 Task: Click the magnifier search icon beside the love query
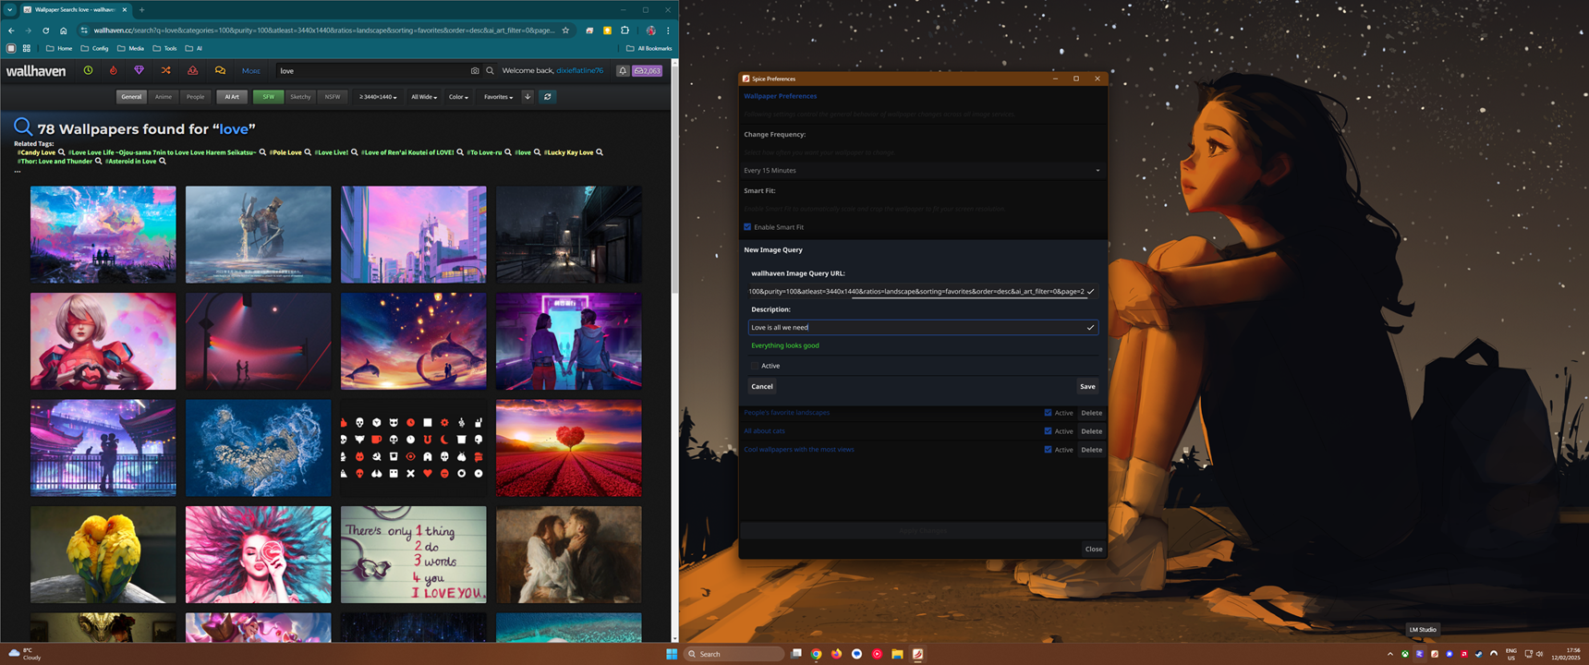tap(490, 70)
